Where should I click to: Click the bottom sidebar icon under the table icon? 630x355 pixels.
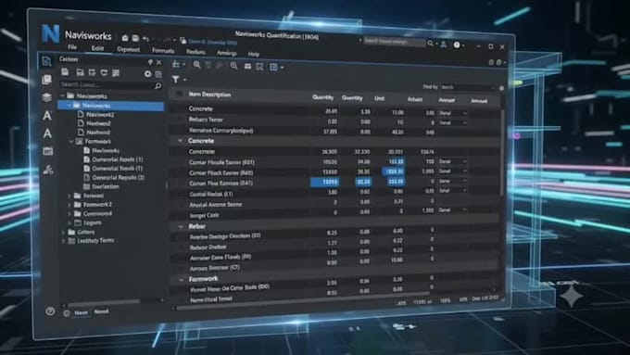point(48,170)
